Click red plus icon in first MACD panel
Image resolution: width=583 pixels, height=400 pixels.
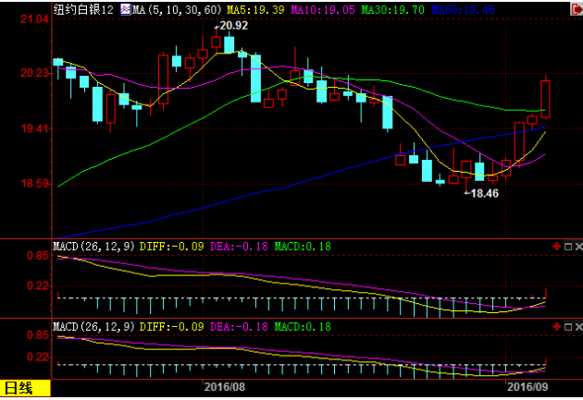[556, 247]
